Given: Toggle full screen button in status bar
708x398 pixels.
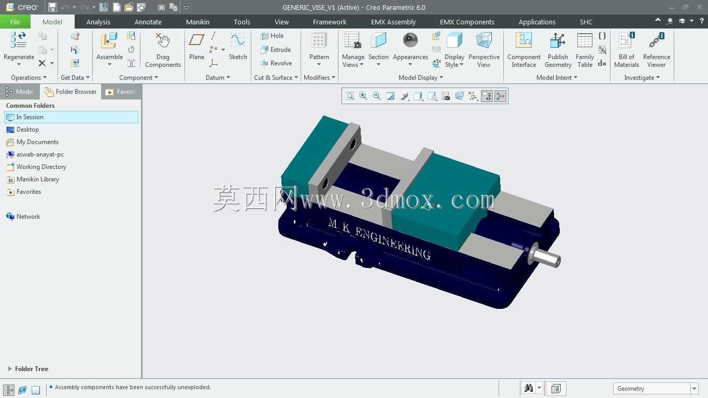Looking at the screenshot, I should [36, 390].
